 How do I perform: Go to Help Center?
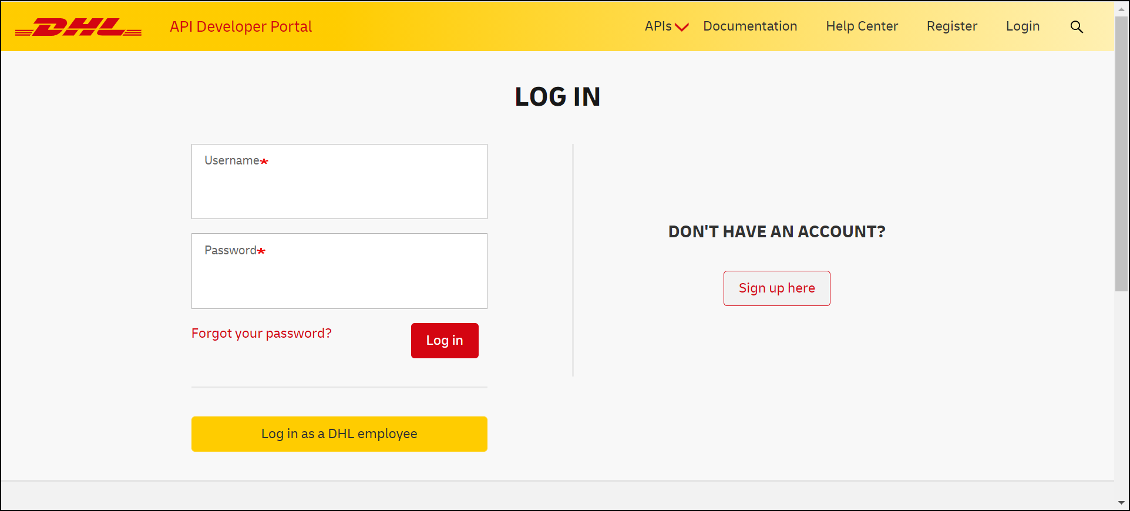[x=862, y=26]
